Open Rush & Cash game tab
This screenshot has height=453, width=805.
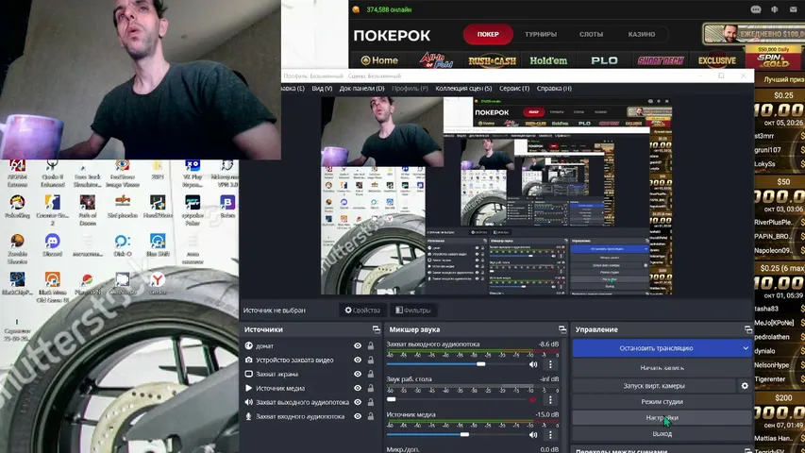click(x=492, y=60)
